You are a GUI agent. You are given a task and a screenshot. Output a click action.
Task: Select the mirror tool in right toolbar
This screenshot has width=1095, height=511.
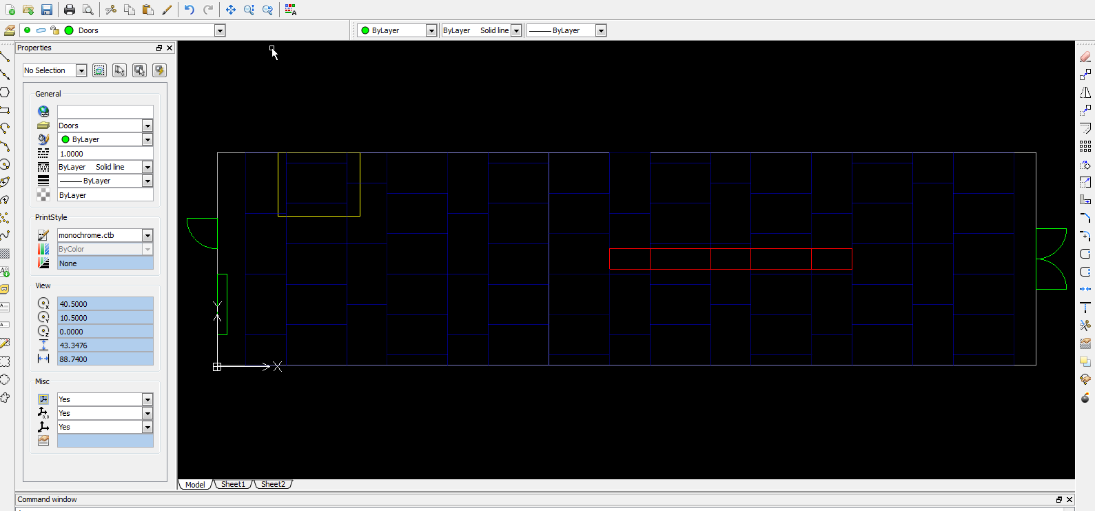pyautogui.click(x=1085, y=92)
